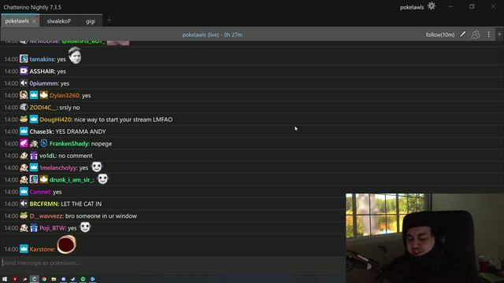Screen dimensions: 504x283
Task: Switch to the pokelawls tab
Action: pyautogui.click(x=17, y=21)
